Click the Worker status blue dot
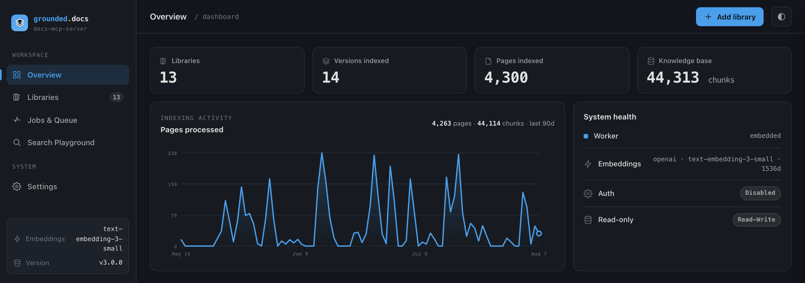Screen dimensions: 805x283 [586, 136]
